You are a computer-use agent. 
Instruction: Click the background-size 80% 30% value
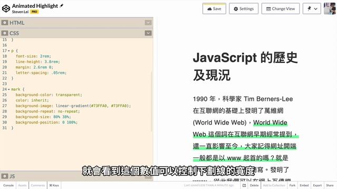click(62, 117)
